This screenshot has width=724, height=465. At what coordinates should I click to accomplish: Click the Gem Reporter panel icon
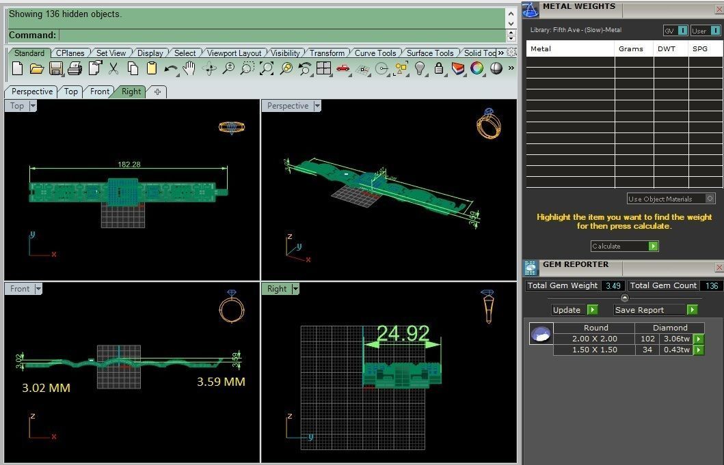point(531,268)
